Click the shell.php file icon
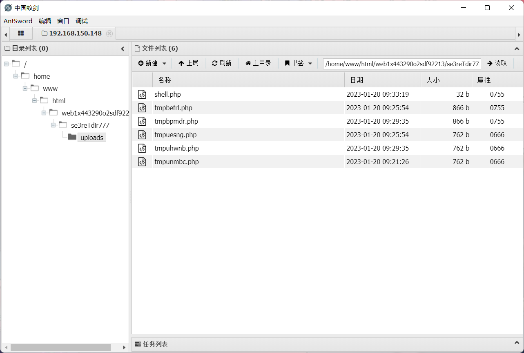Screen dimensions: 524x353 click(x=142, y=94)
